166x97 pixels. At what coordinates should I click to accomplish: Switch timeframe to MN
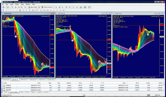coord(63,10)
